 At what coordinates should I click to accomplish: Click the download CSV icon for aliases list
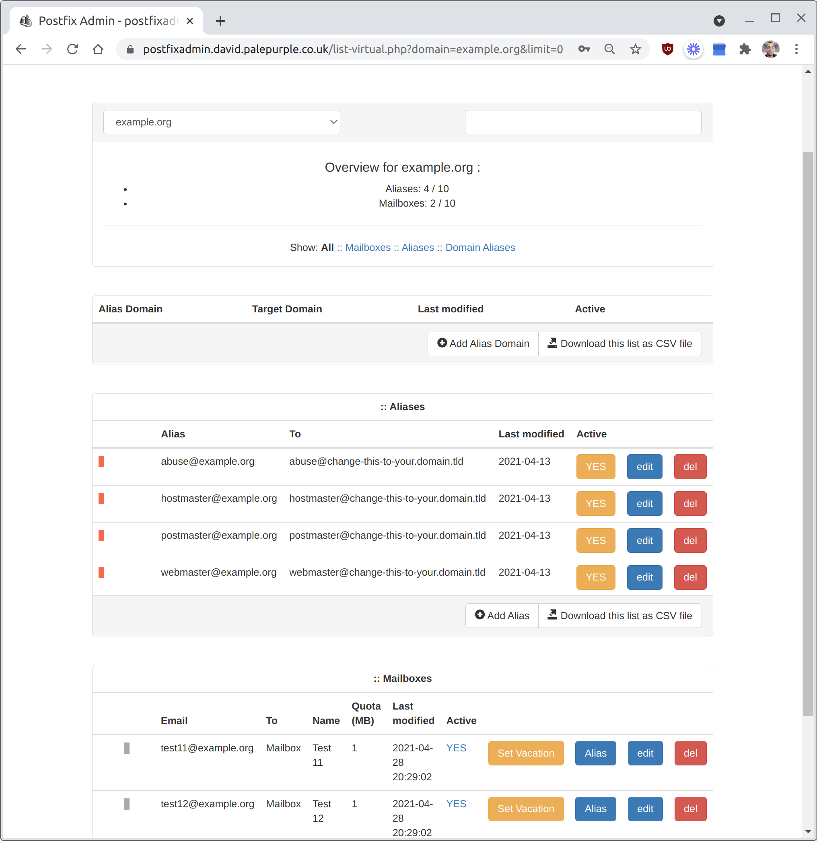pos(552,615)
